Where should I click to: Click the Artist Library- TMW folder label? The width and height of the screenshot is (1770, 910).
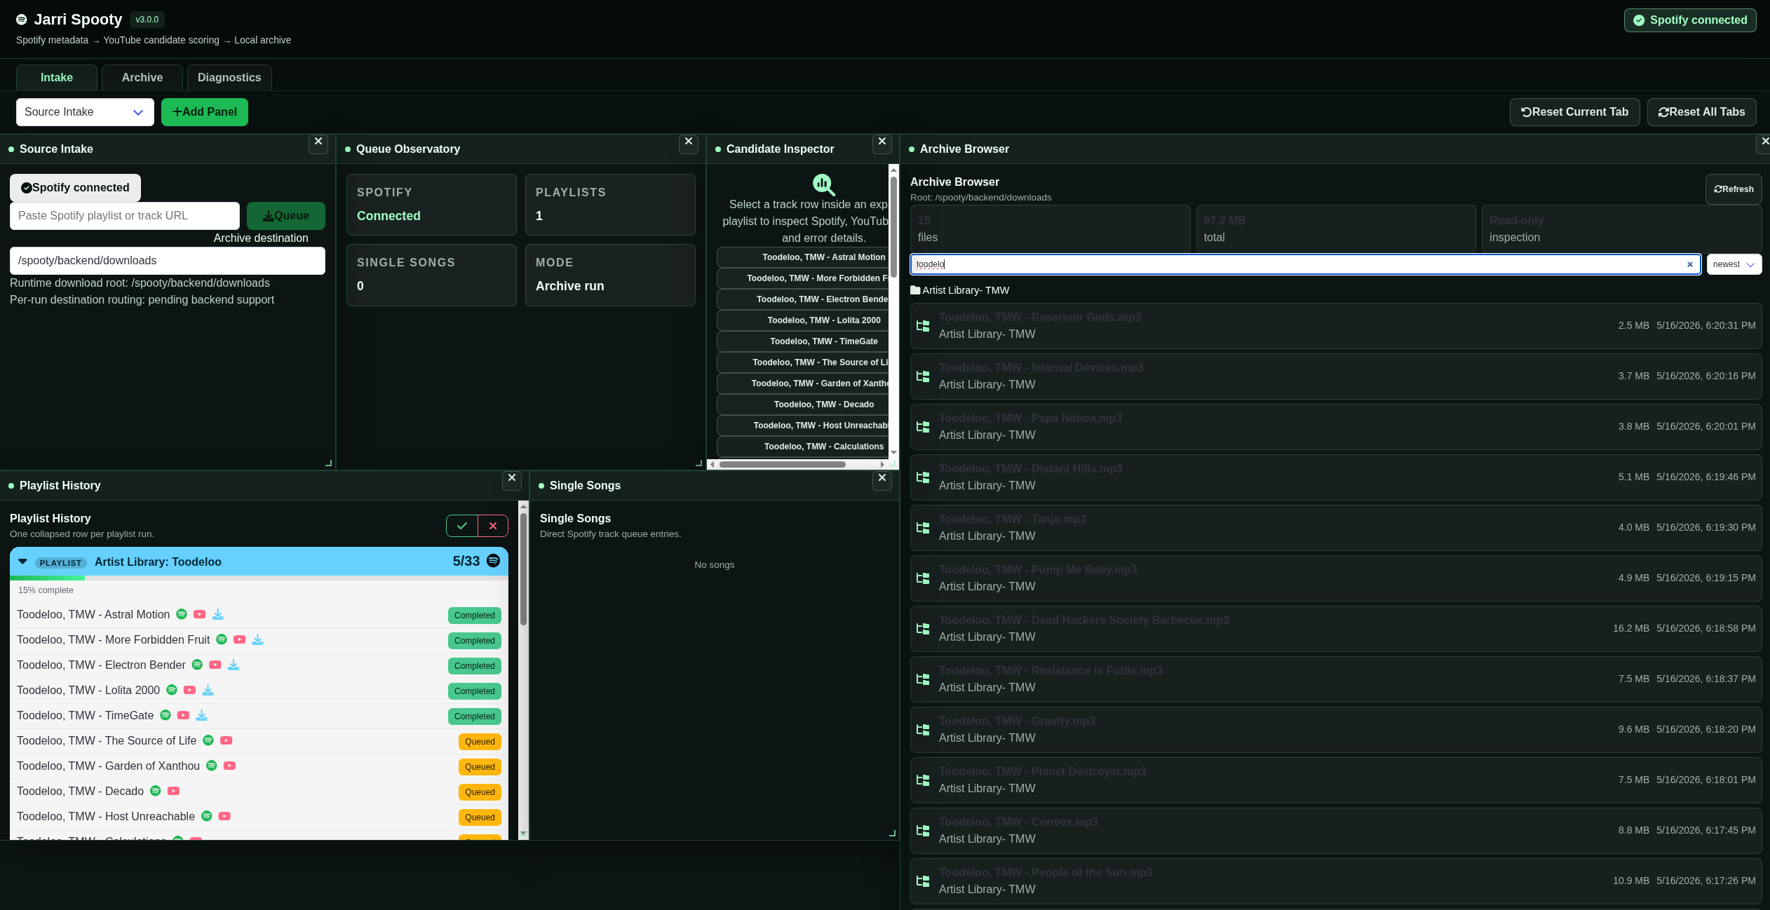click(966, 290)
